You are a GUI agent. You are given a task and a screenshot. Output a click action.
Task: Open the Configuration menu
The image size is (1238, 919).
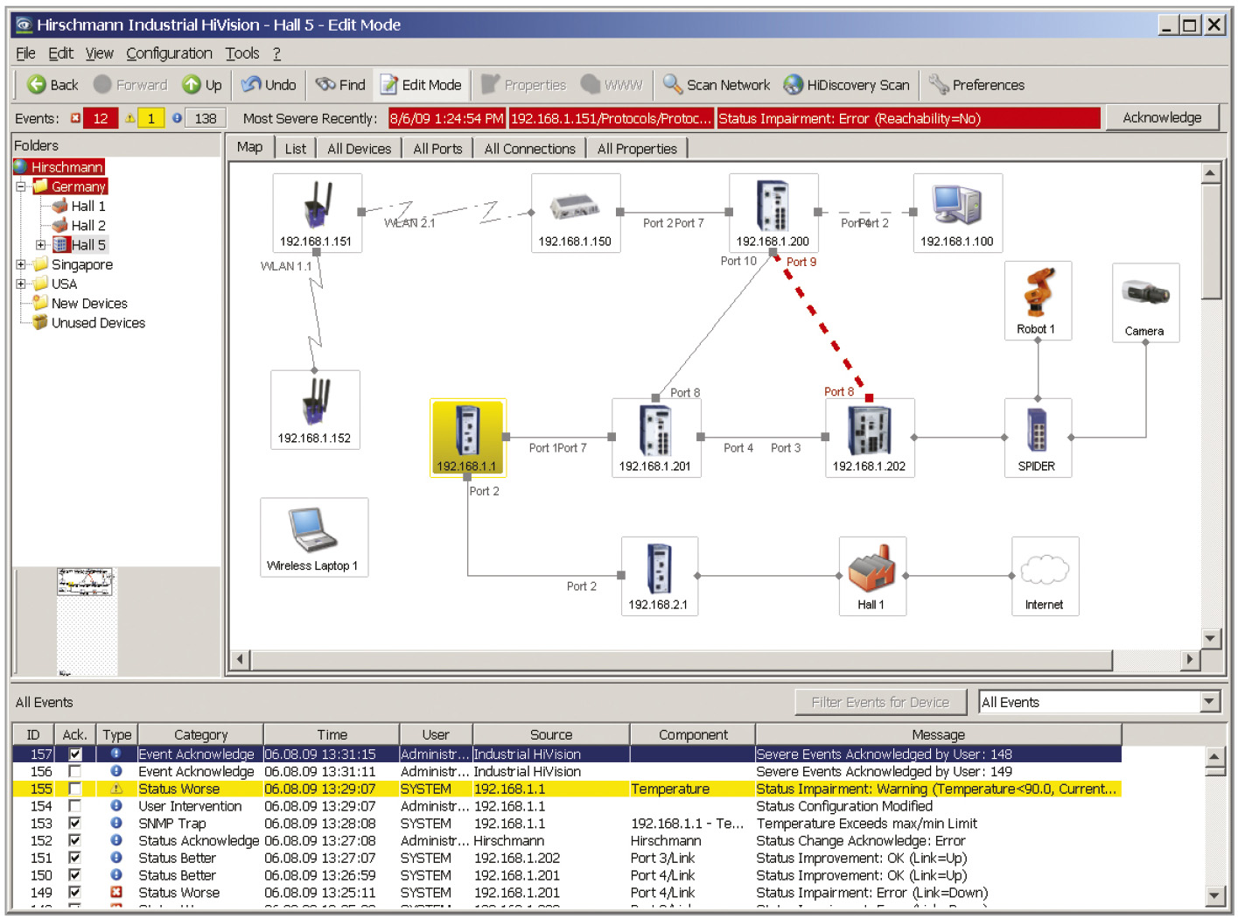[x=169, y=53]
